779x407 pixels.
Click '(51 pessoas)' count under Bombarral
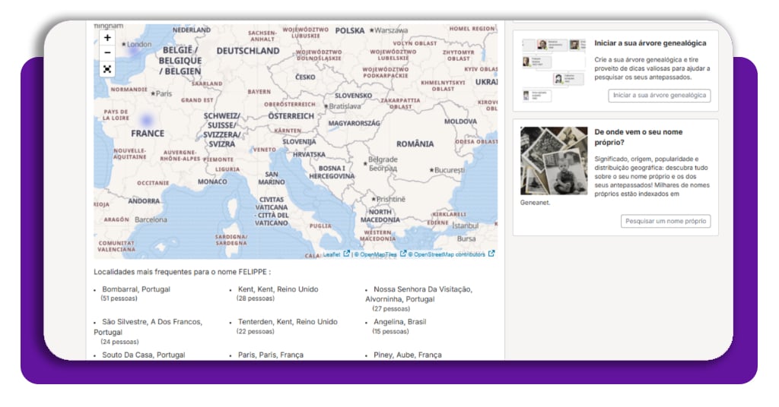click(x=119, y=298)
